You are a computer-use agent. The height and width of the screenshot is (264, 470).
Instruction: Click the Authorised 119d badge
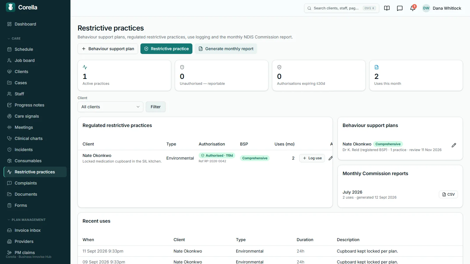coord(217,155)
